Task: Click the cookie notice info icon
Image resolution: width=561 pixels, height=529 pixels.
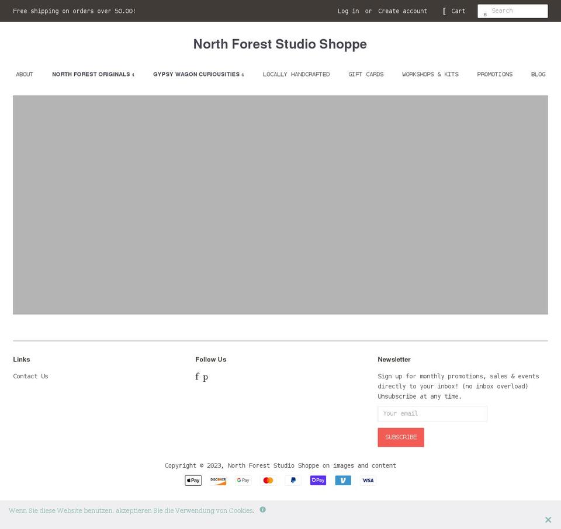Action: [x=262, y=510]
